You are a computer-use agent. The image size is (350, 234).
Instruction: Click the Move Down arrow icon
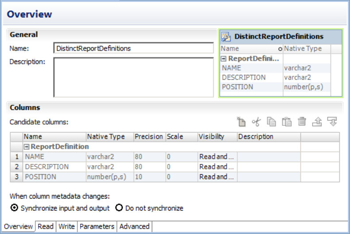click(x=332, y=122)
